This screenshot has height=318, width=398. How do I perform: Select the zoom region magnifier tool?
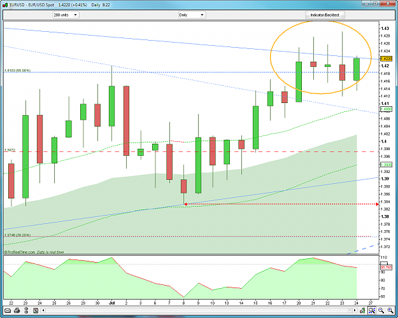click(x=372, y=310)
